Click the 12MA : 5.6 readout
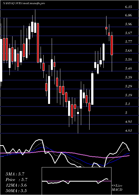Viewport: 139px width, 195px height. click(x=16, y=185)
